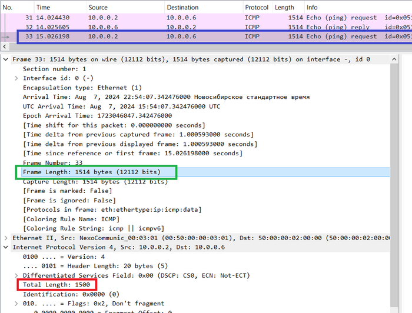Viewport: 412px width, 313px height.
Task: Select the Arrival Time row
Action: click(x=166, y=97)
